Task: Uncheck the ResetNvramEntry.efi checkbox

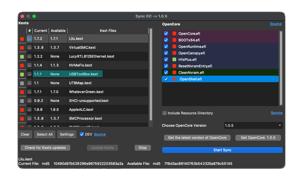Action: click(166, 66)
